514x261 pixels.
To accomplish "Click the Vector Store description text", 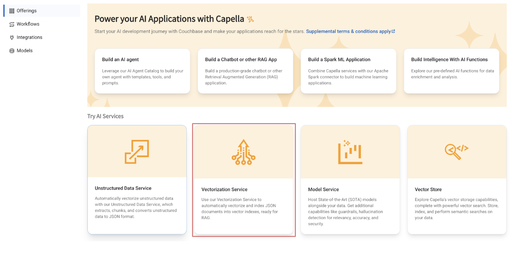I will pos(456,209).
